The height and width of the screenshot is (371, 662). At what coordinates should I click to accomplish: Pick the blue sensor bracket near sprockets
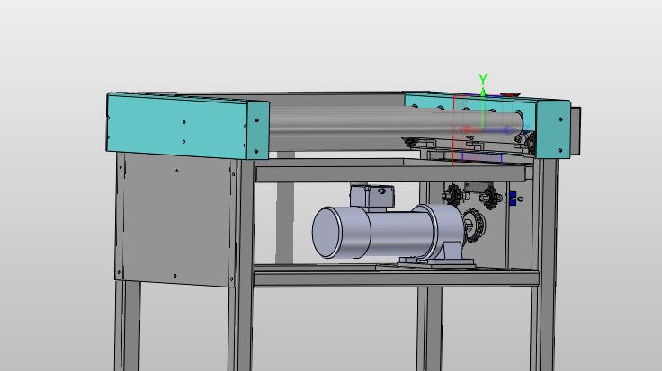pos(513,199)
